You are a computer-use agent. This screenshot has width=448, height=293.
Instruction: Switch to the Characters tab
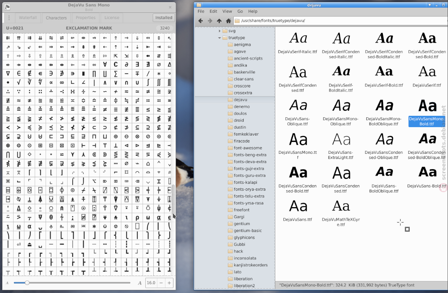click(x=56, y=18)
